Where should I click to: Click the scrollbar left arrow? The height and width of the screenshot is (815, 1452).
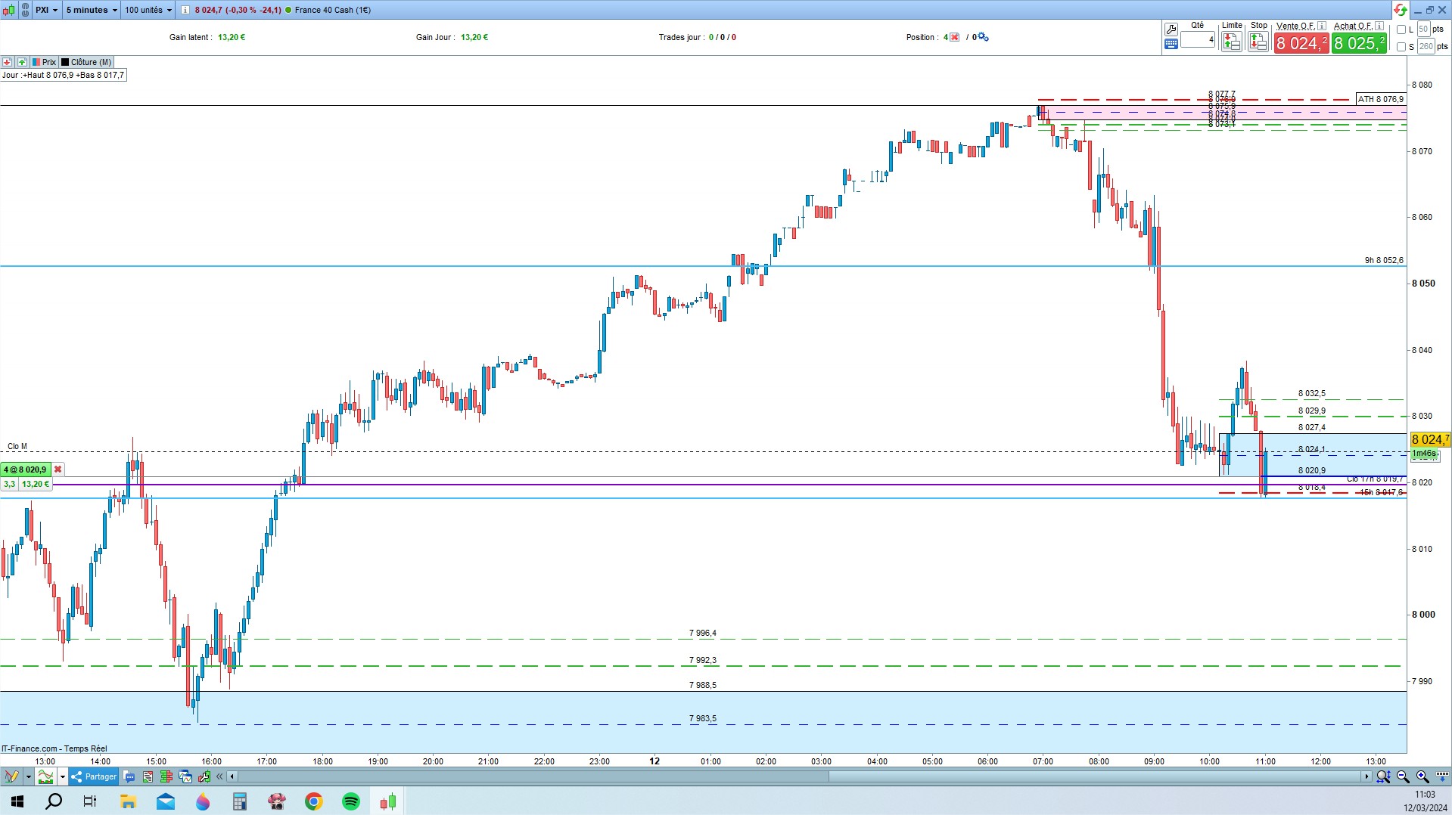pos(232,776)
